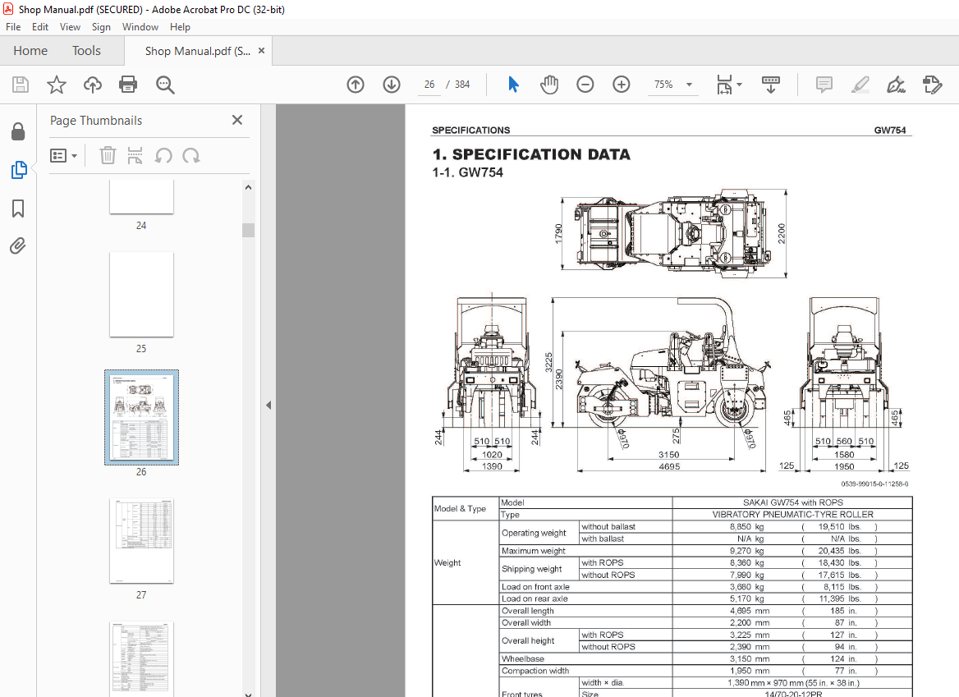Viewport: 959px width, 697px height.
Task: Click the 'Overall length' row label
Action: 528,611
